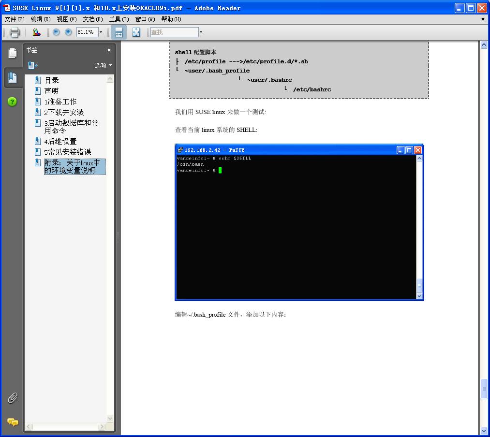Click the line 查看当前 linux 系统的 SHELL:
Screen dimensions: 490x437
point(216,130)
